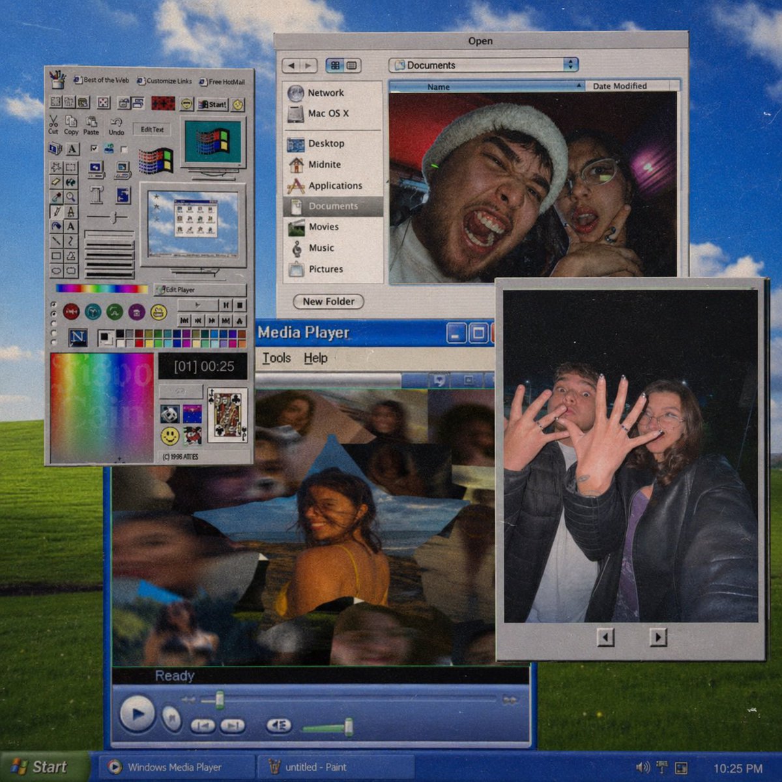
Task: Tick the empty checkbox in gray panel
Action: (124, 150)
